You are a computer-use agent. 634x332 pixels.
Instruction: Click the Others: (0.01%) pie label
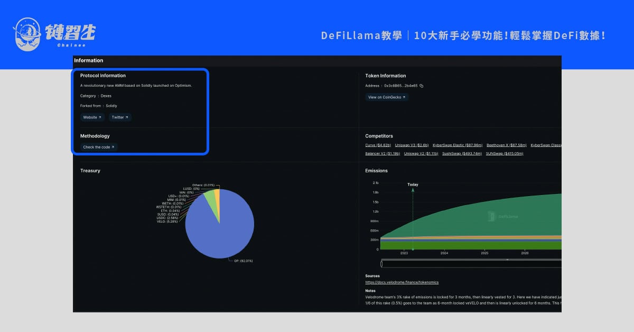pyautogui.click(x=203, y=185)
